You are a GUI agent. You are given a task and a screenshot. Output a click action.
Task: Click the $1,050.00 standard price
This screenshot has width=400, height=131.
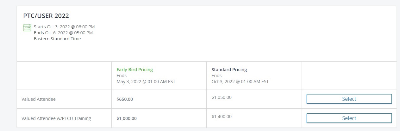pos(222,97)
